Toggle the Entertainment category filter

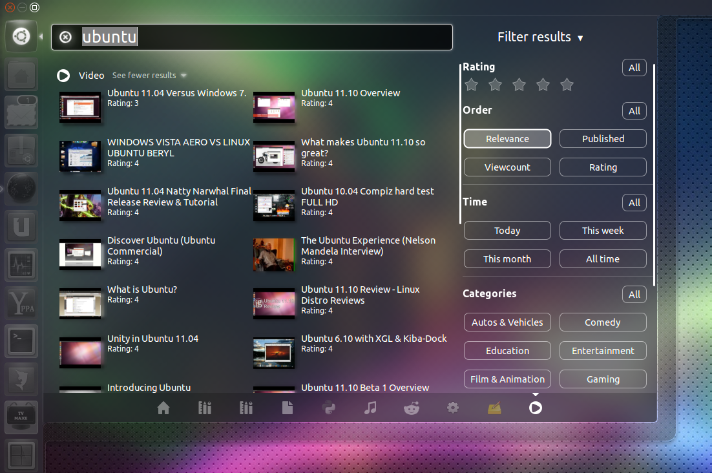(603, 350)
